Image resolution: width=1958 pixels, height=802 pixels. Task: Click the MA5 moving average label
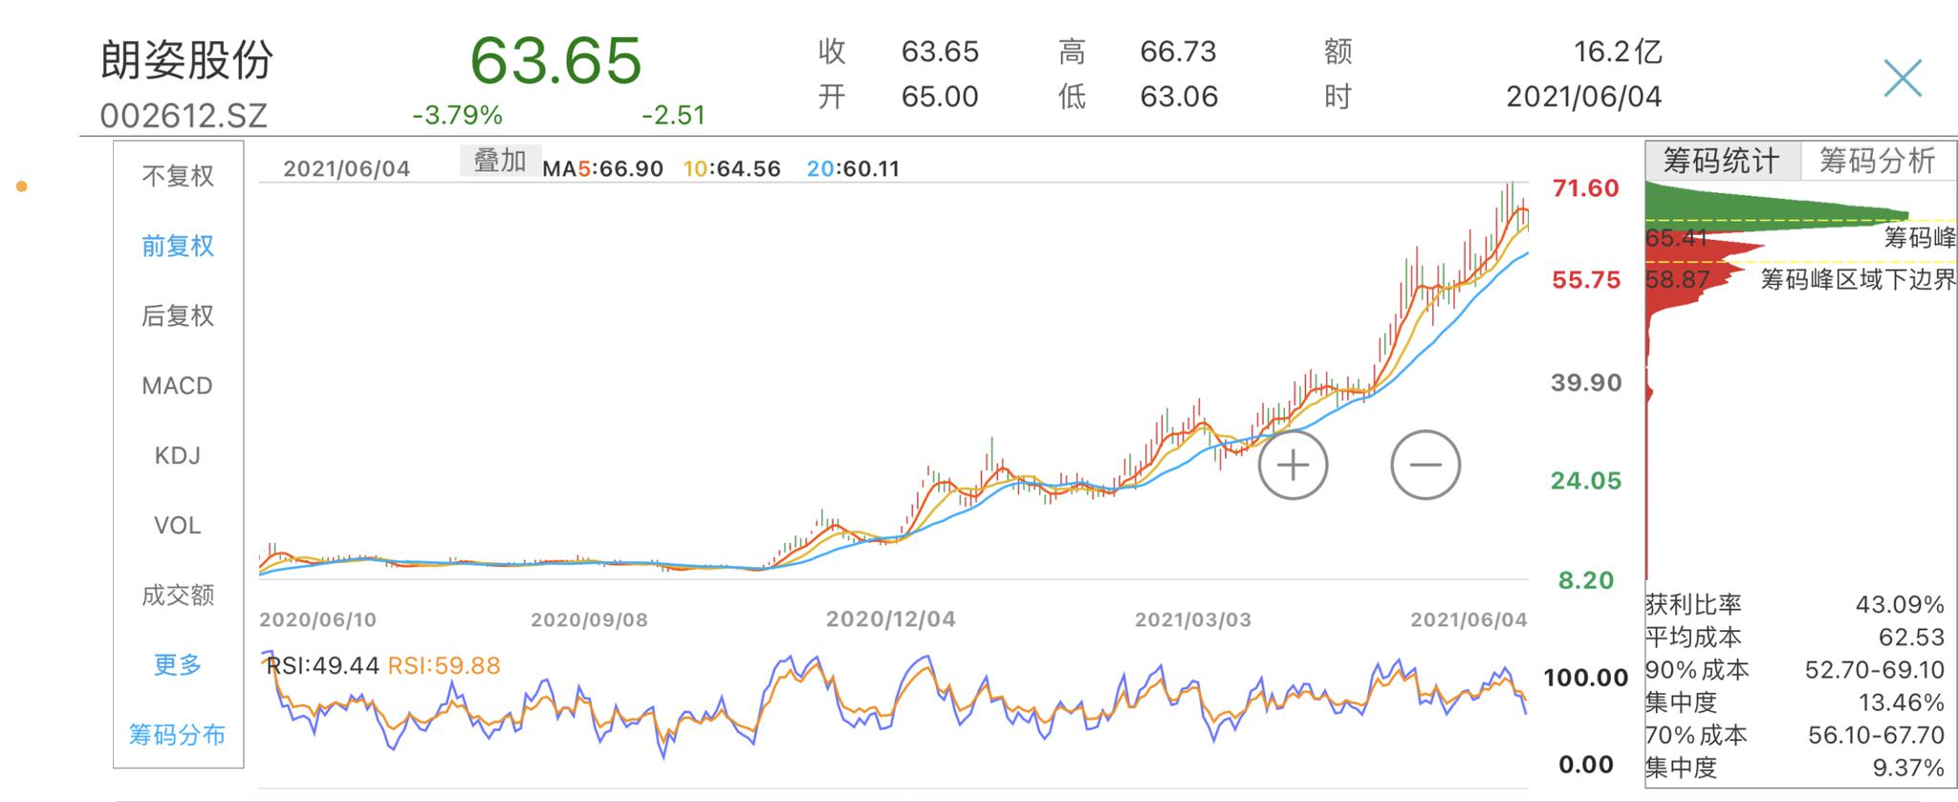[x=602, y=169]
